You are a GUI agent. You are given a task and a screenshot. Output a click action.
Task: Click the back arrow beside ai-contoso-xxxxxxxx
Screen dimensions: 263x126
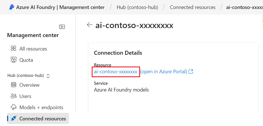point(89,25)
